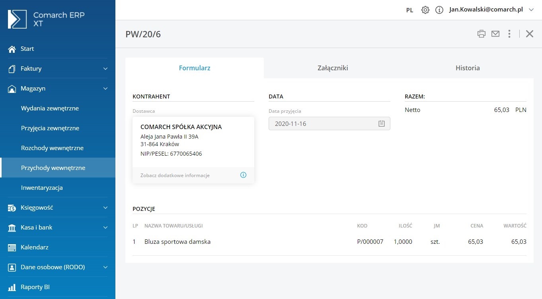Click the calendar icon in date field
Screen dimensions: 542x299
381,123
